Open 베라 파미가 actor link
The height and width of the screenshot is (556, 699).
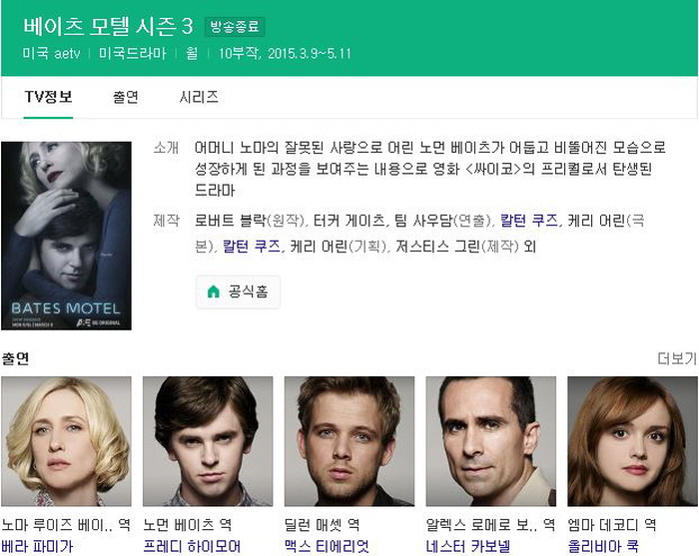pyautogui.click(x=37, y=546)
